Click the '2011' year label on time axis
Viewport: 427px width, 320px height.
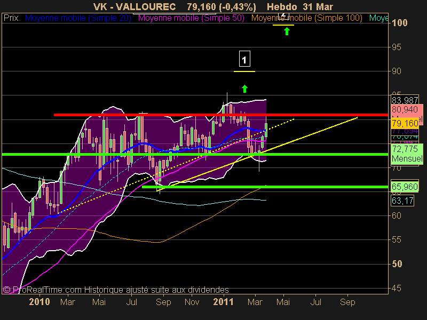[x=223, y=302]
